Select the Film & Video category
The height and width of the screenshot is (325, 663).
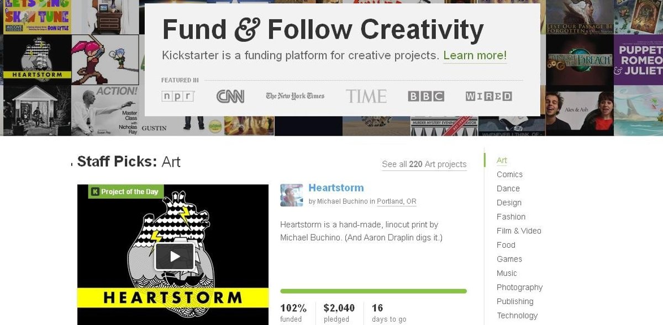point(519,231)
